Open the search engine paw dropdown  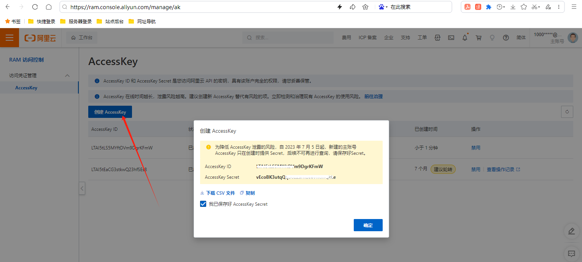[383, 7]
